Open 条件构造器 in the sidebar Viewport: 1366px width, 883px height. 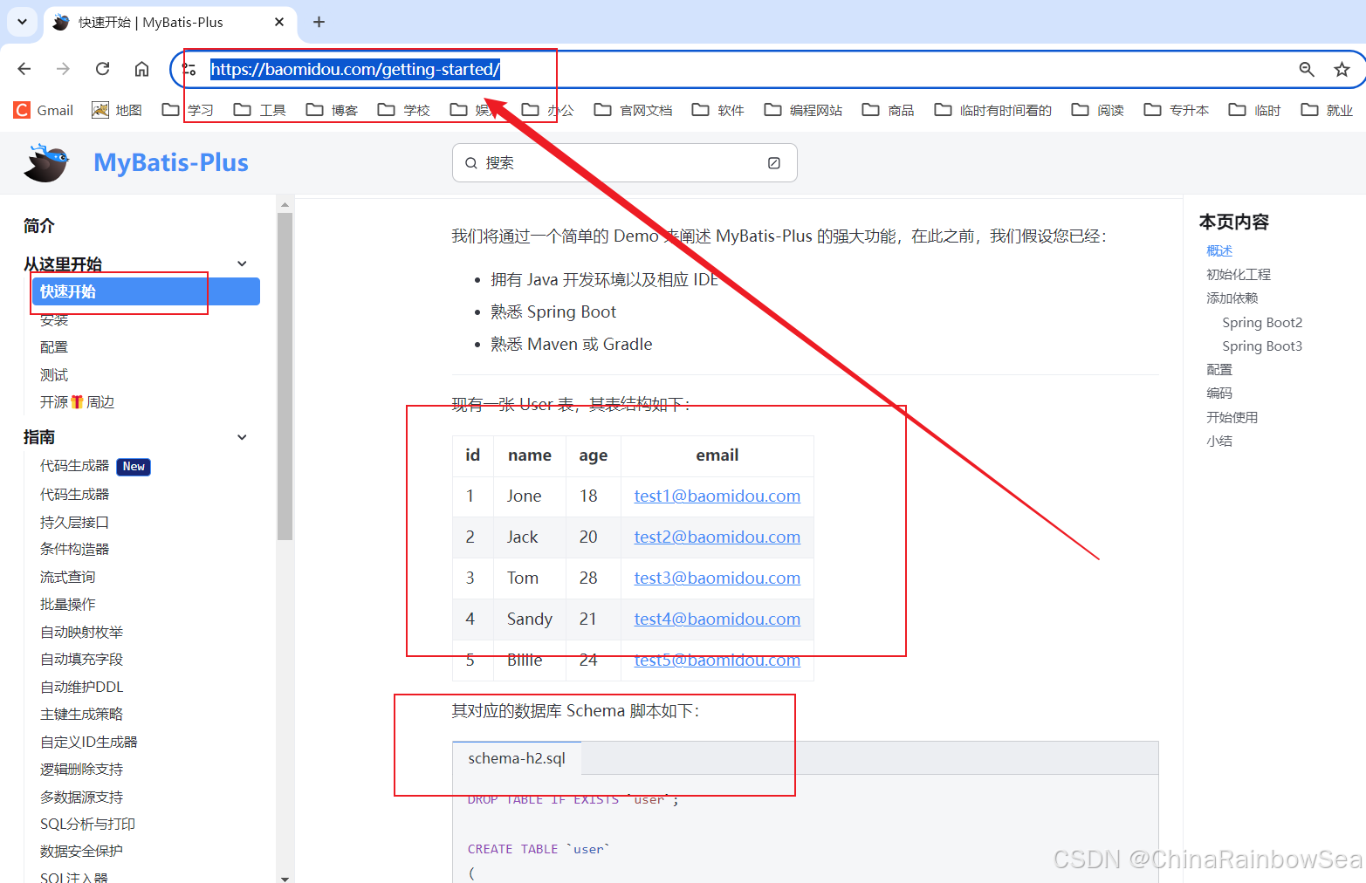click(74, 549)
